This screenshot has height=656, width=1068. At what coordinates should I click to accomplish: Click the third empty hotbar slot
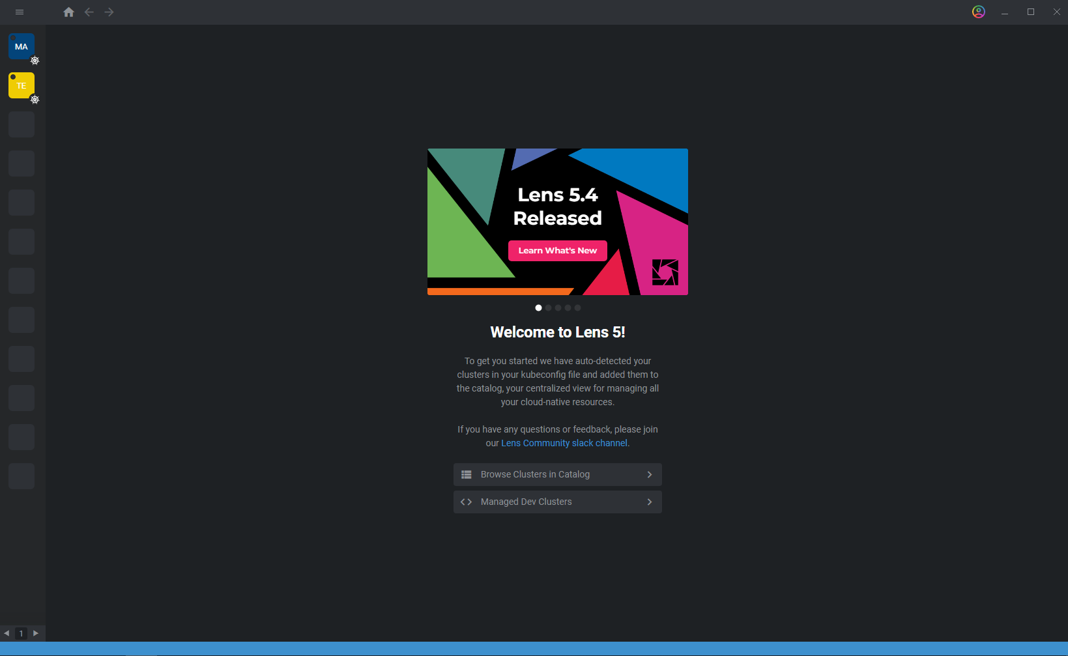(x=22, y=203)
